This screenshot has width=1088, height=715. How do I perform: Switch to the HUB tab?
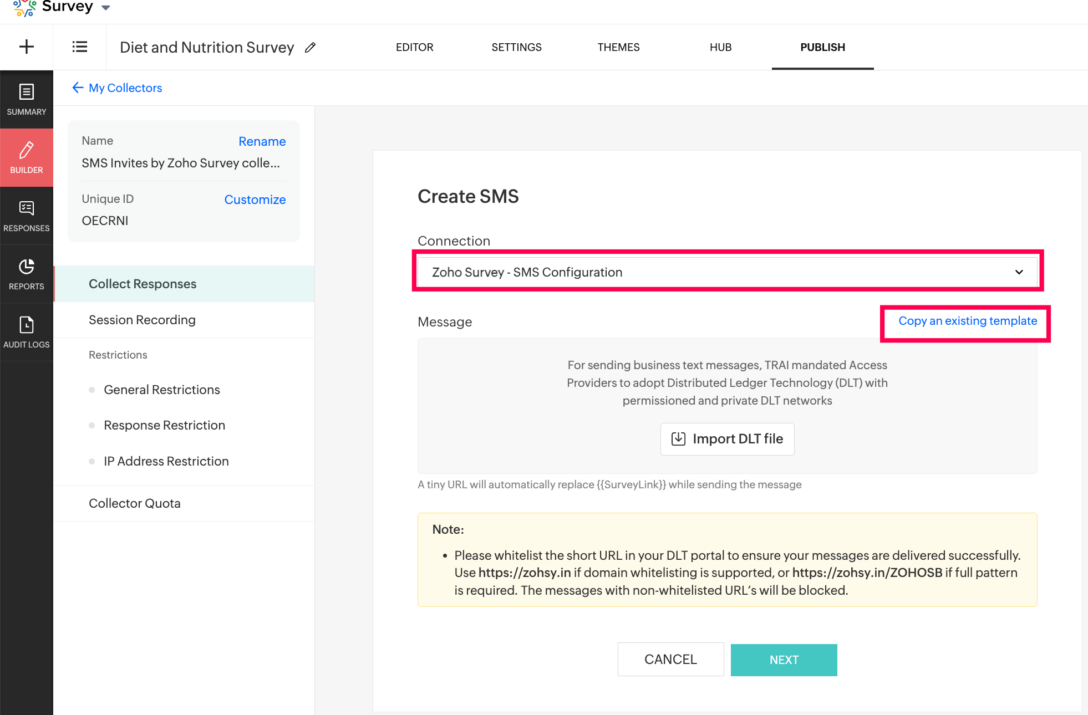(x=721, y=47)
